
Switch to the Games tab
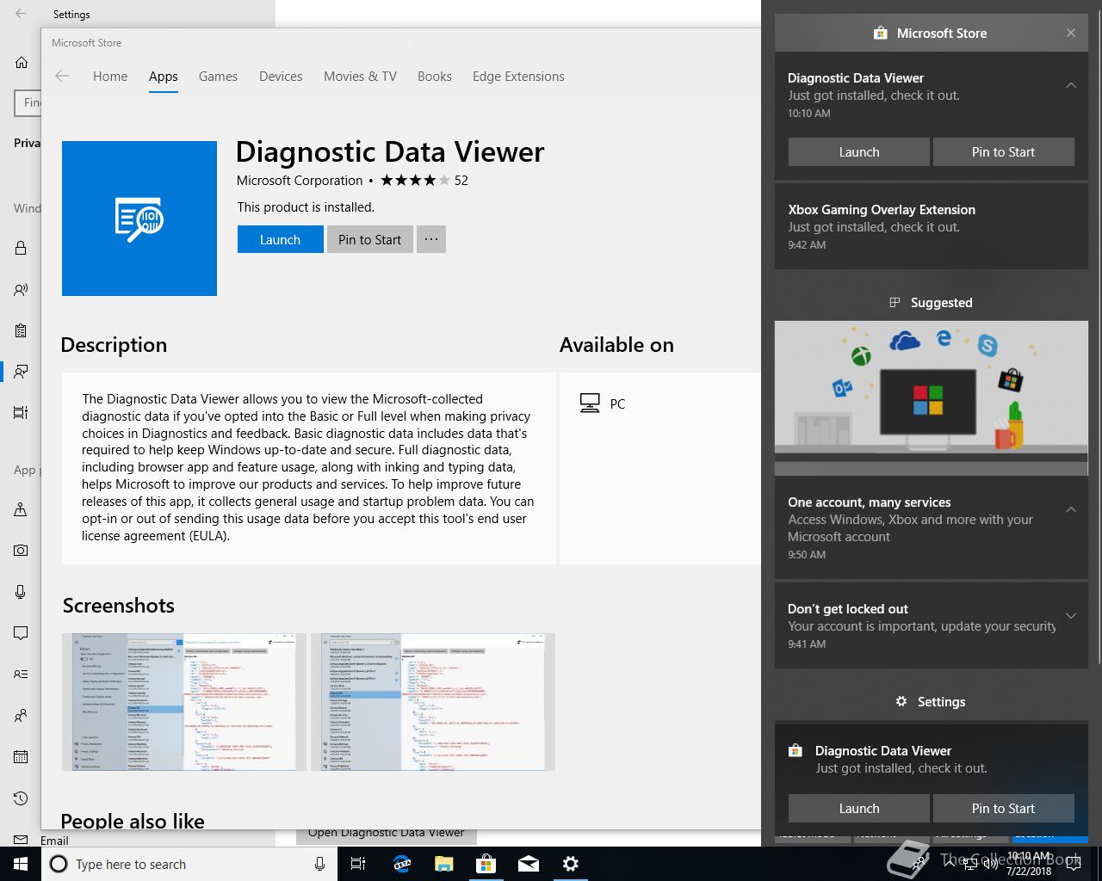pos(218,76)
